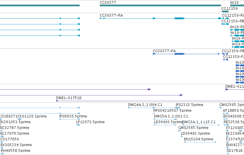
Task: Click the CO177650 EST label
Action: click(x=9, y=139)
